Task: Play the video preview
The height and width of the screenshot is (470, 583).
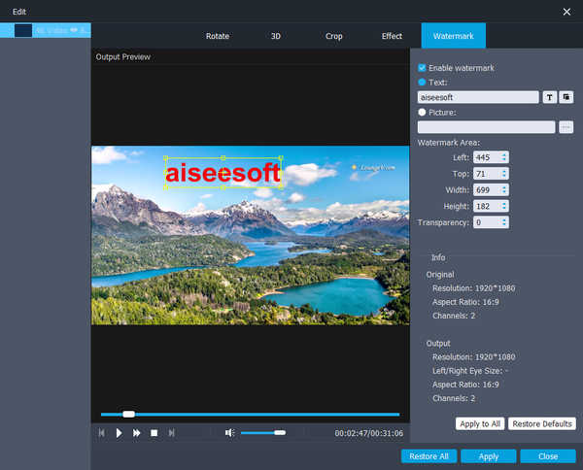Action: coord(119,433)
